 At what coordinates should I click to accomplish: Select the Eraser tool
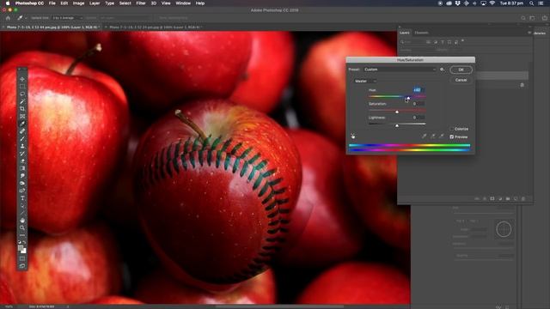pyautogui.click(x=22, y=161)
